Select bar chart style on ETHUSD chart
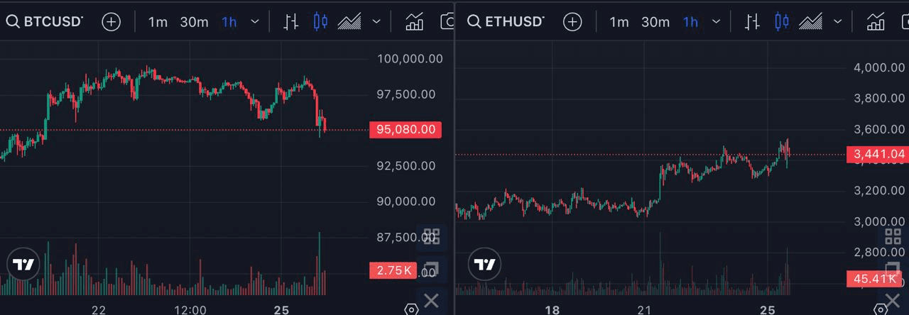909x315 pixels. [x=752, y=22]
